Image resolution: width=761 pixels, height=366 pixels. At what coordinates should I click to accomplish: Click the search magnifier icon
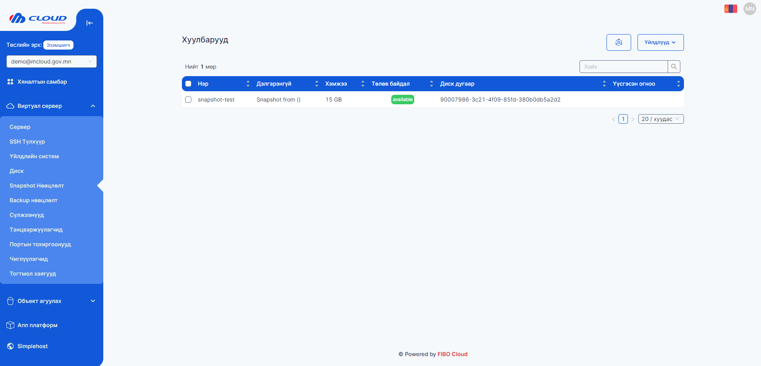(674, 67)
